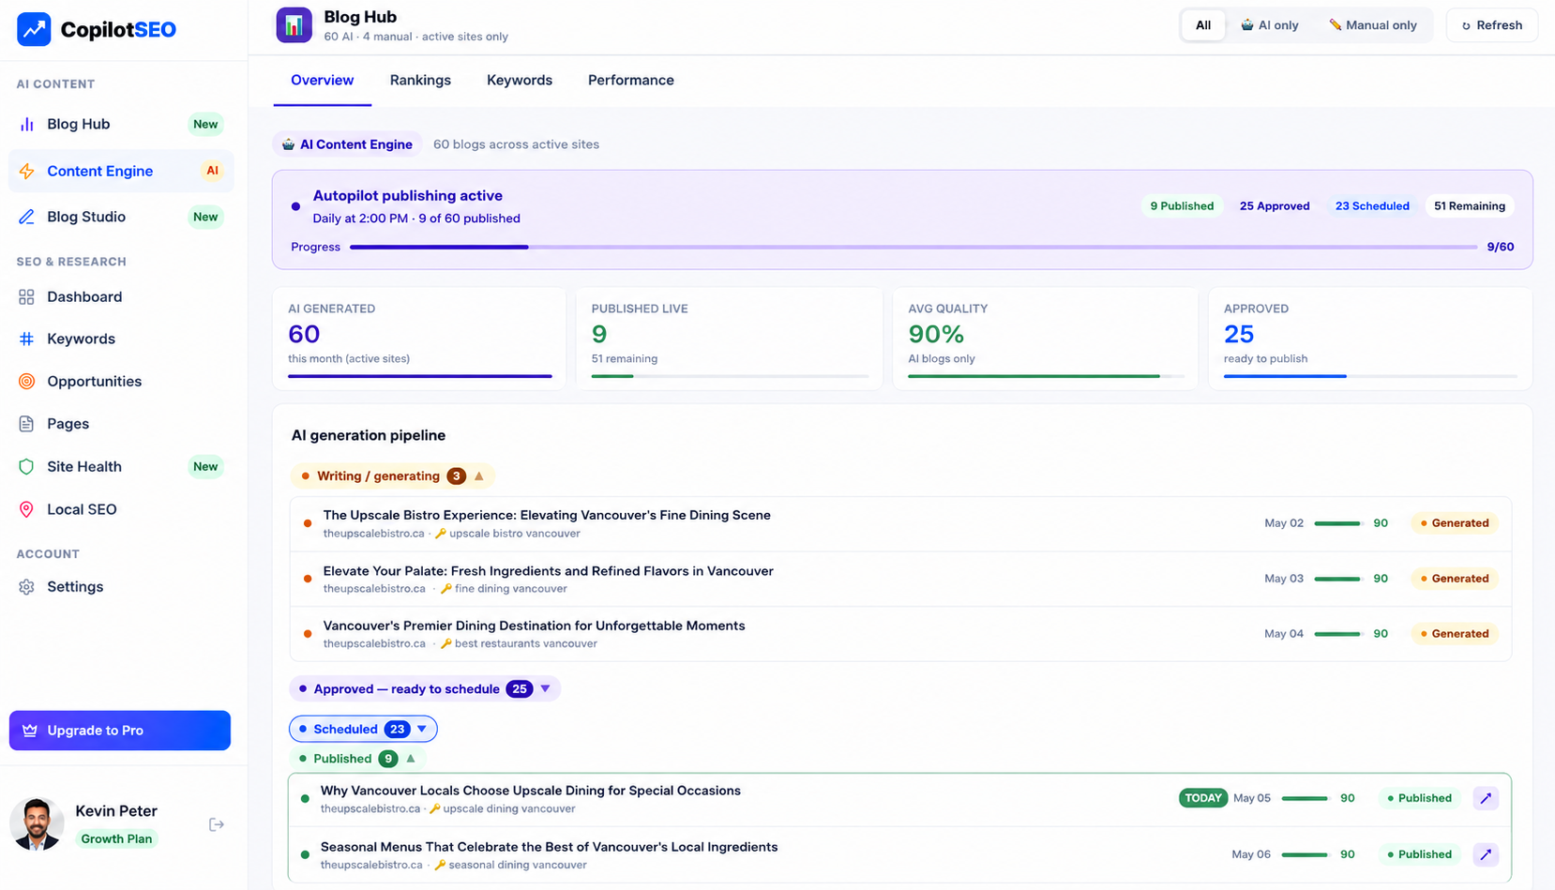This screenshot has height=890, width=1555.
Task: Click the Avg Quality card progress bar
Action: [1046, 376]
